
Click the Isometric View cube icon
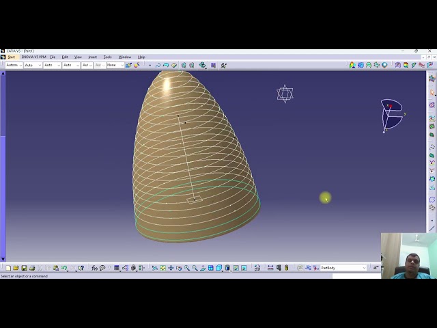point(218,268)
